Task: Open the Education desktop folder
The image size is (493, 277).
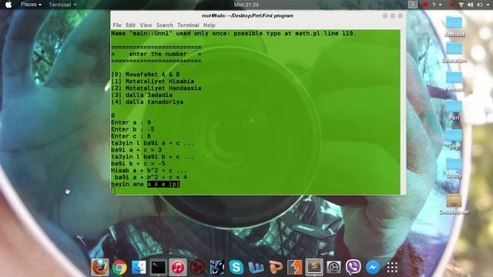Action: coord(454,53)
